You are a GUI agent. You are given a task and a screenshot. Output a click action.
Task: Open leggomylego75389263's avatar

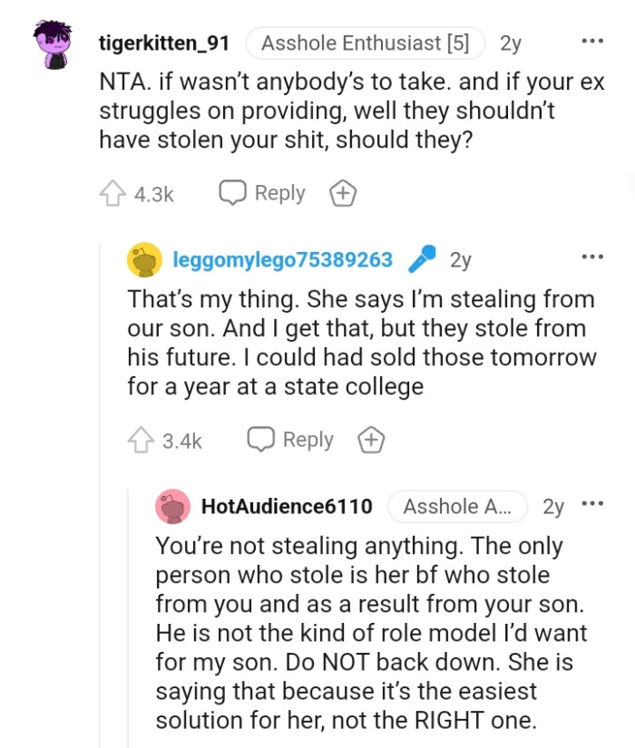tap(140, 258)
